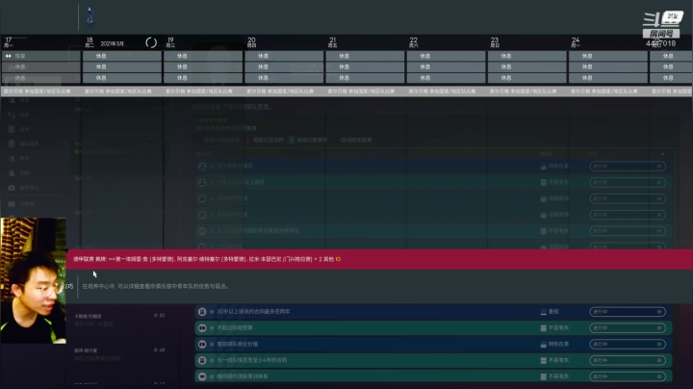Open the 进行中 dropdown for 不超出财政预算
693x389 pixels.
point(628,328)
